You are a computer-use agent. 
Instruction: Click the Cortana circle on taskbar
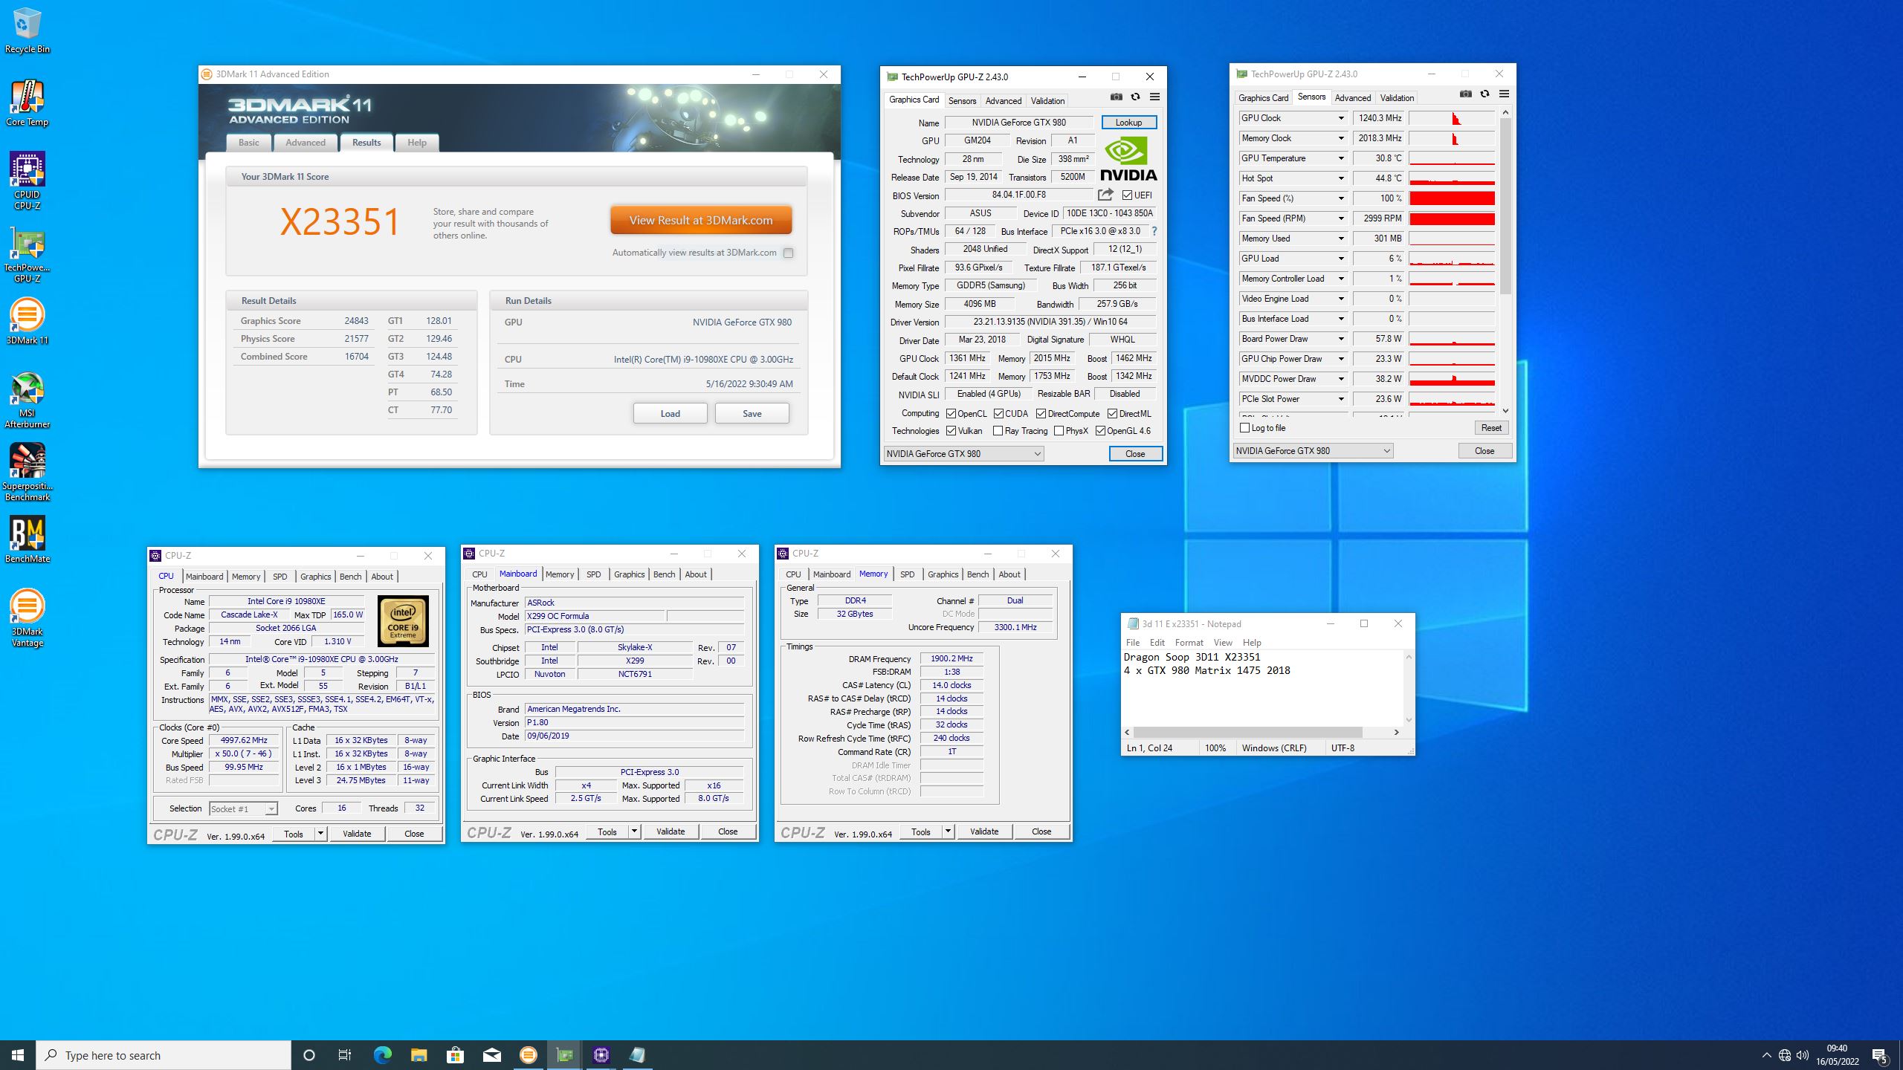pos(309,1054)
